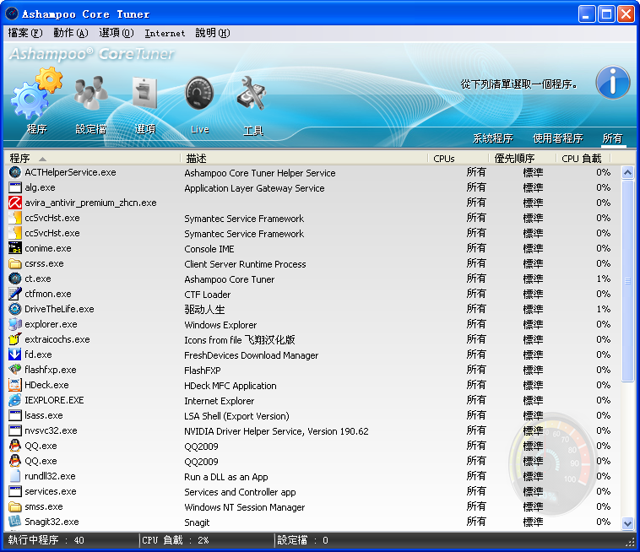Viewport: 640px width, 552px height.
Task: Sort by the CPU 負載 column header
Action: pyautogui.click(x=583, y=158)
